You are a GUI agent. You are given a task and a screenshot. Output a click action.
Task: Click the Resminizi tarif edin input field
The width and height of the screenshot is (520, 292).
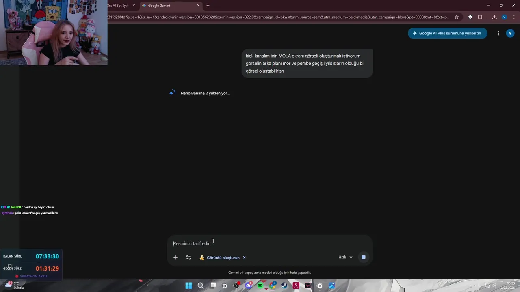(270, 243)
